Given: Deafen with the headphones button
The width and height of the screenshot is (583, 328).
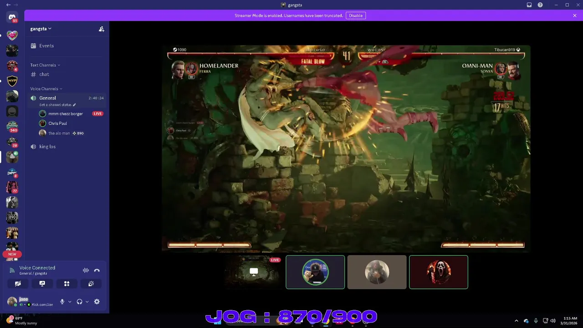Looking at the screenshot, I should (79, 302).
